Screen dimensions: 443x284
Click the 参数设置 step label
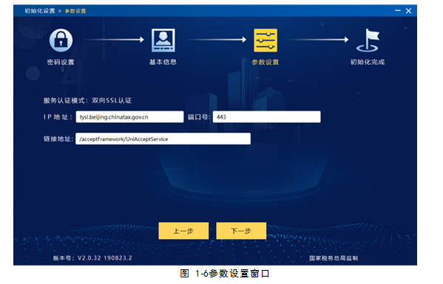pyautogui.click(x=266, y=62)
